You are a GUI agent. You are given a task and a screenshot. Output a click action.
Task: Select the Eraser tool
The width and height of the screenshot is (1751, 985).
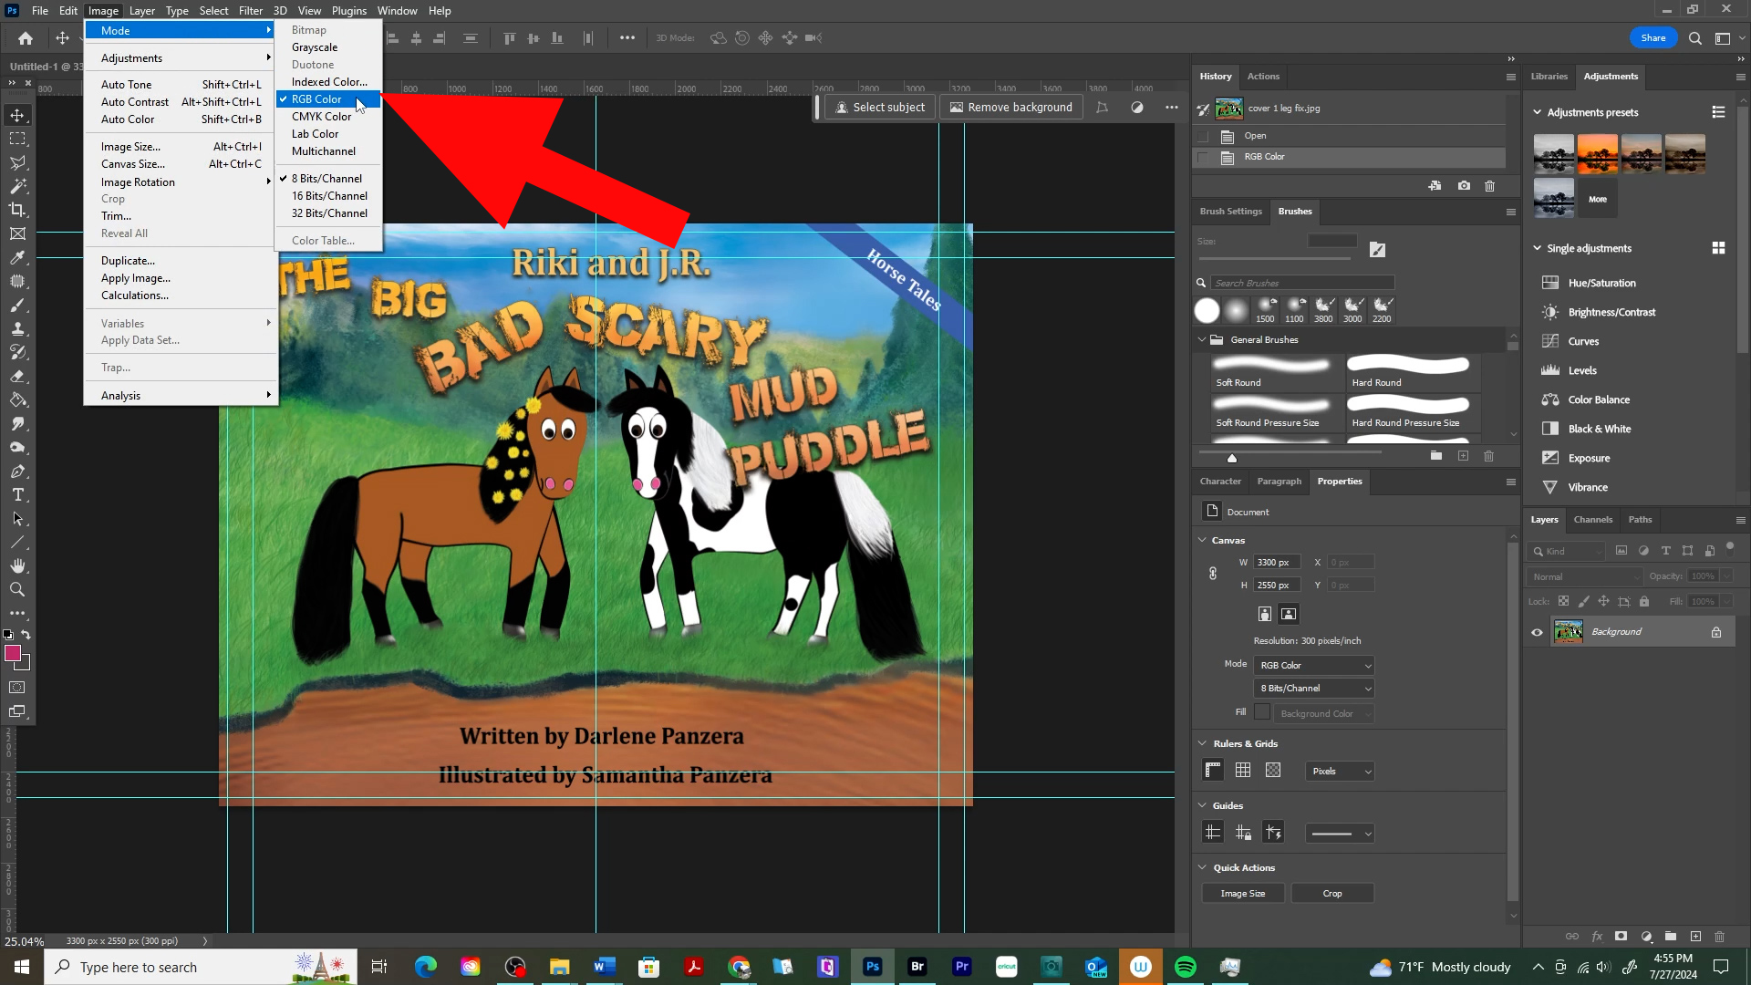click(x=17, y=376)
